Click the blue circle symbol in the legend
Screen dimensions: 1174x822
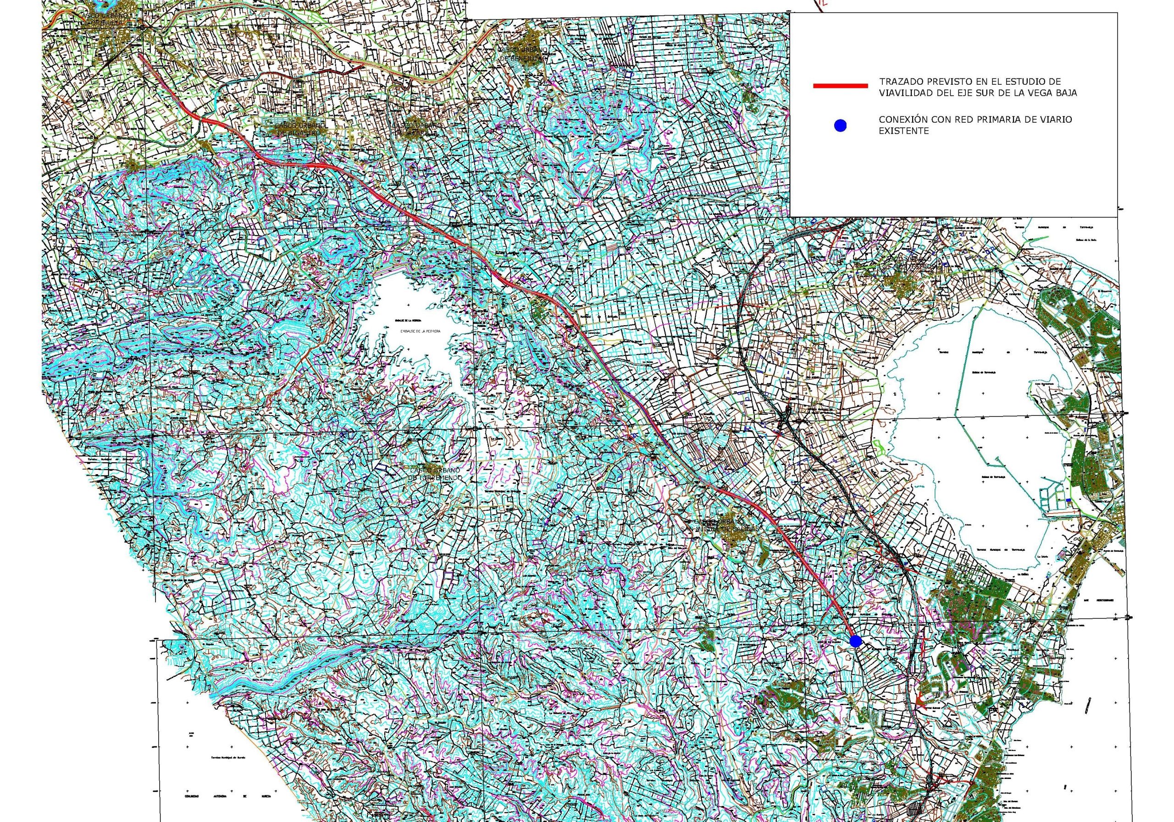point(840,126)
